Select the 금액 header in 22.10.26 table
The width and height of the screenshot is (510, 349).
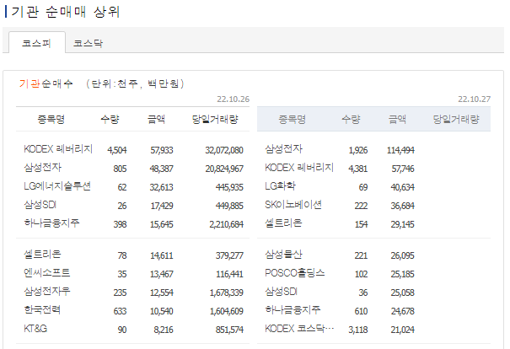(156, 120)
